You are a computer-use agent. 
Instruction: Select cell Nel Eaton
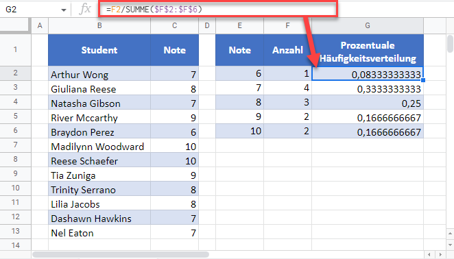(x=99, y=232)
